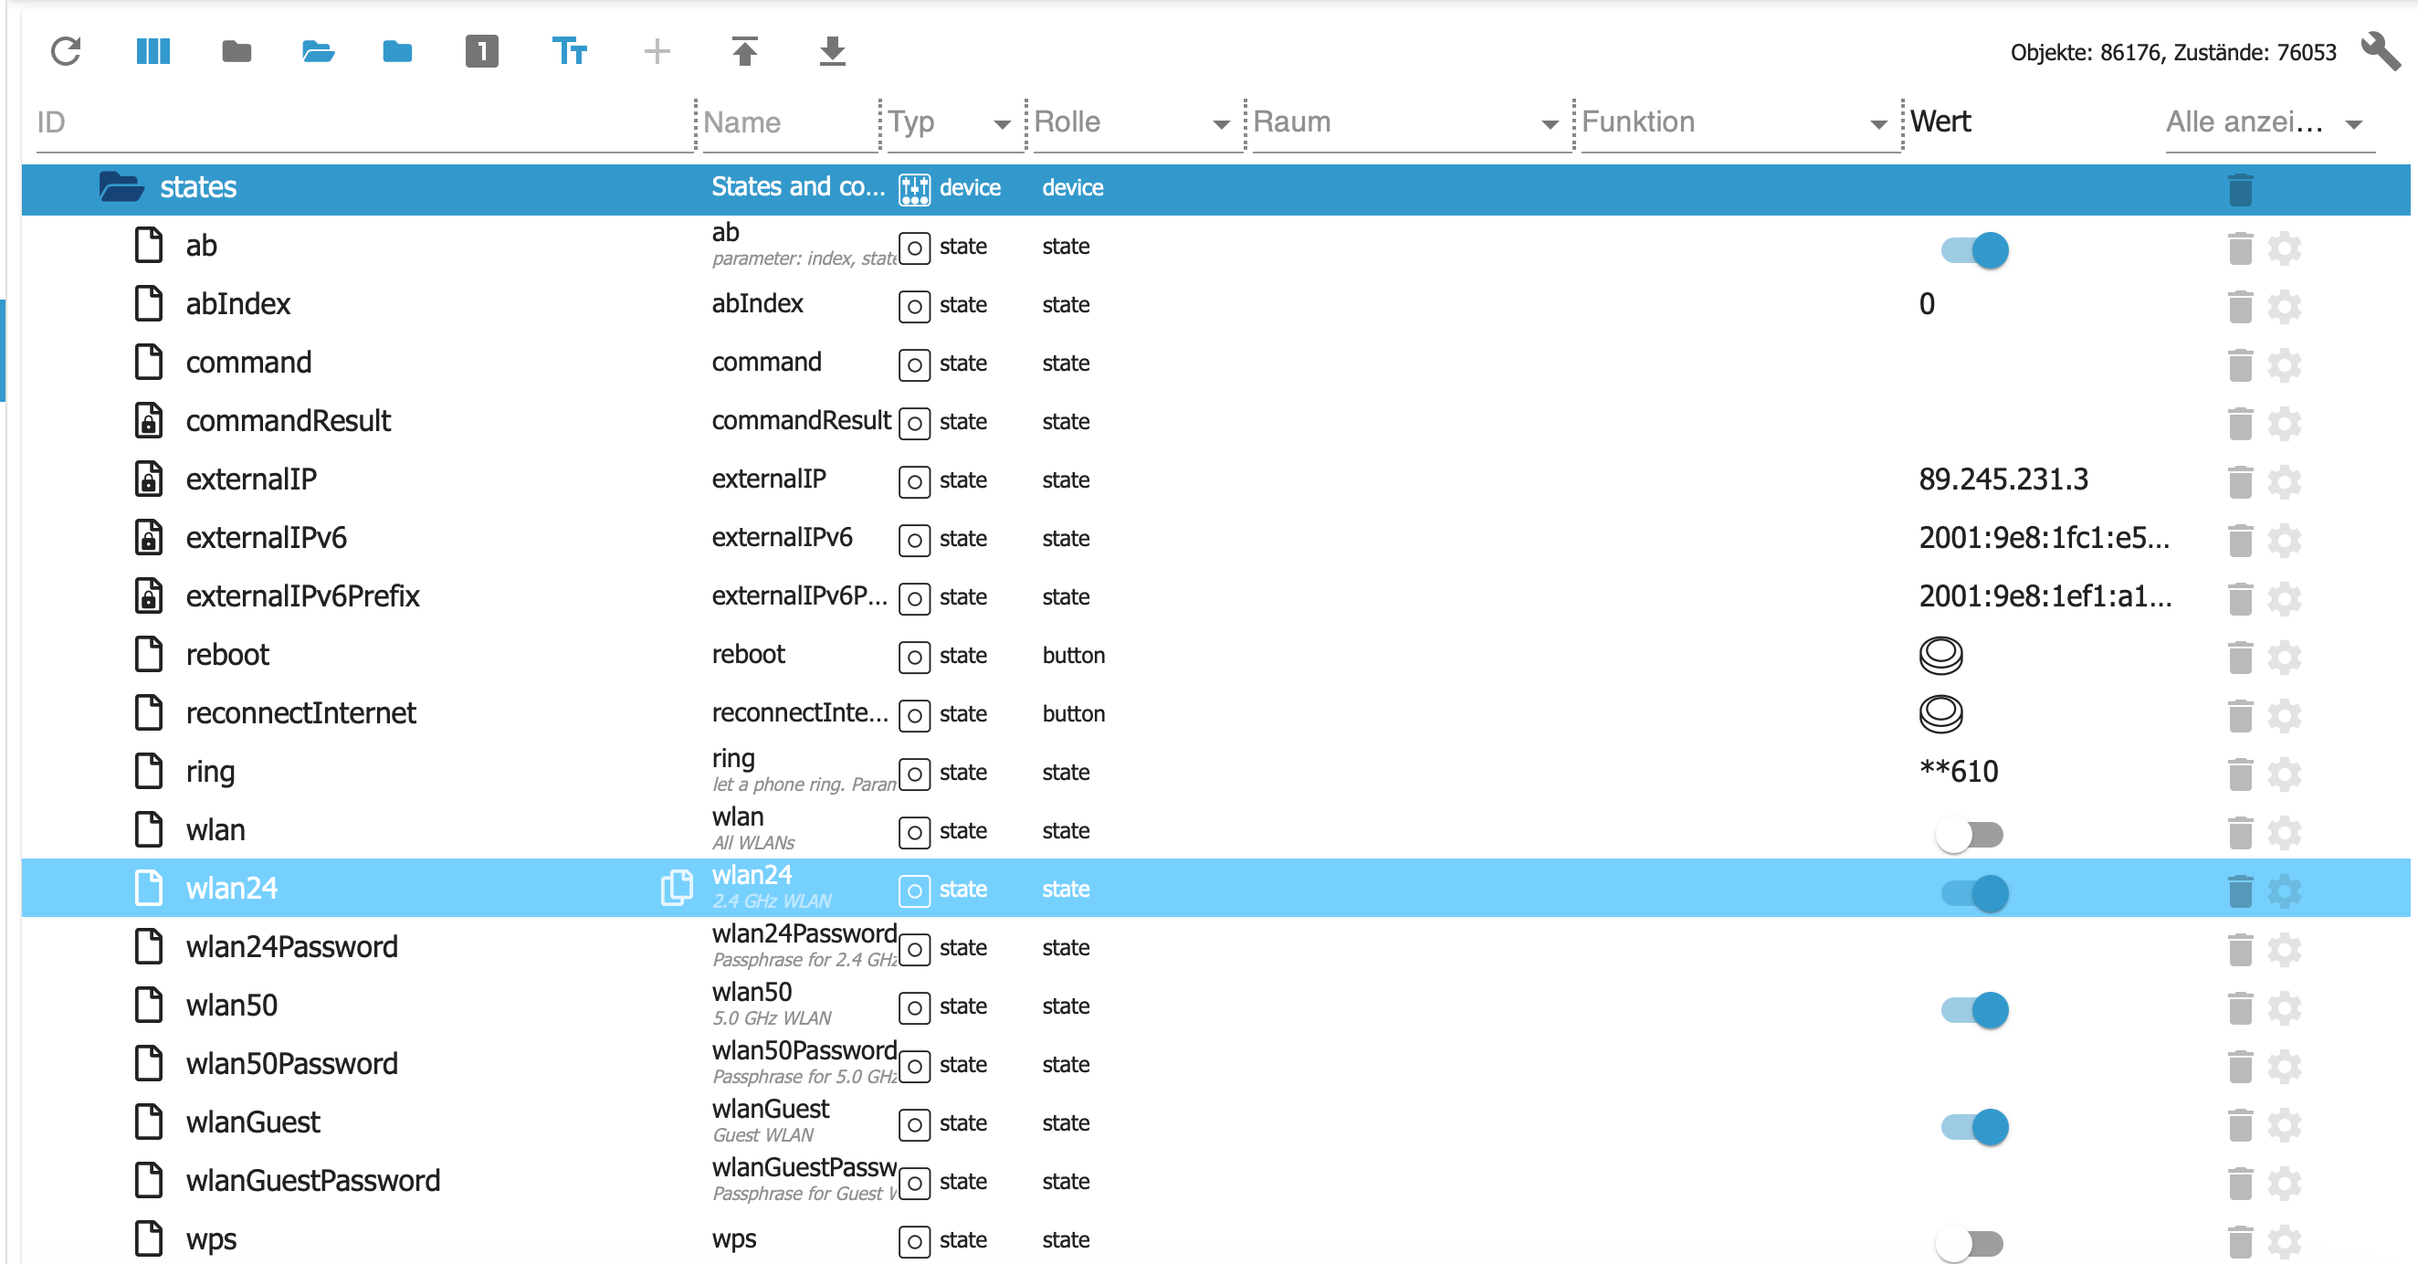Open the column layout selector icon

click(x=152, y=51)
